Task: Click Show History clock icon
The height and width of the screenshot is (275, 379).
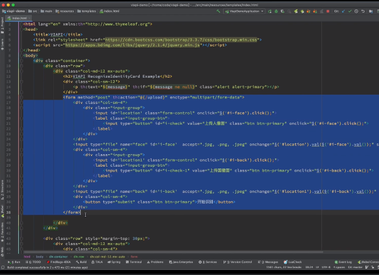Action: pos(356,11)
